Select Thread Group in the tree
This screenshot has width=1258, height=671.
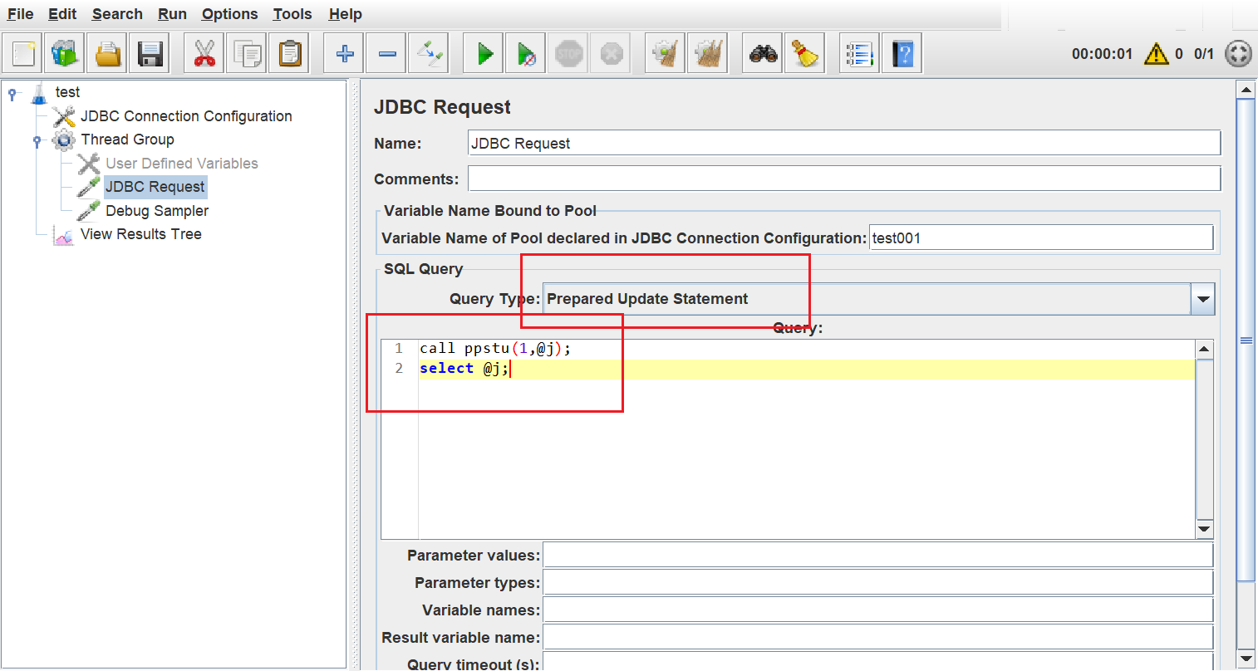point(127,140)
